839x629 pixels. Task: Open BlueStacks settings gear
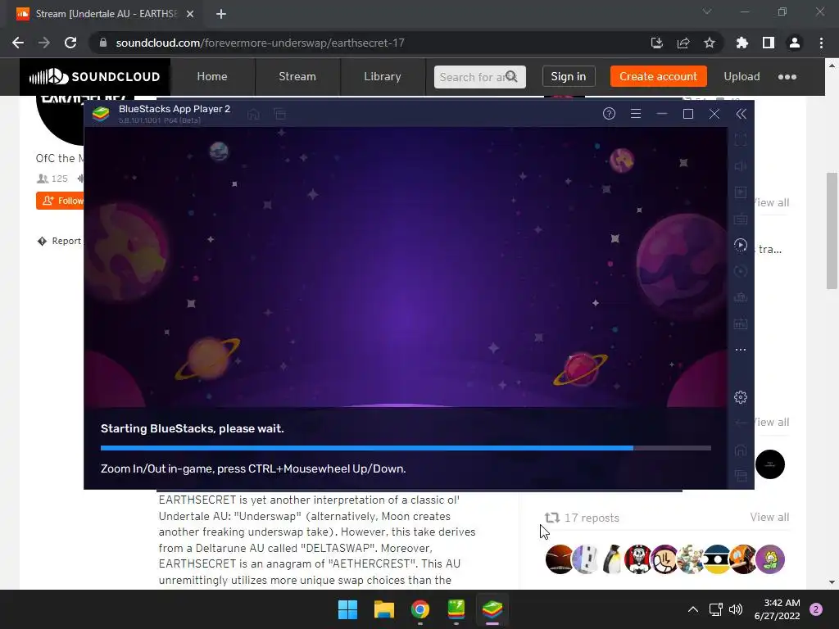tap(741, 397)
